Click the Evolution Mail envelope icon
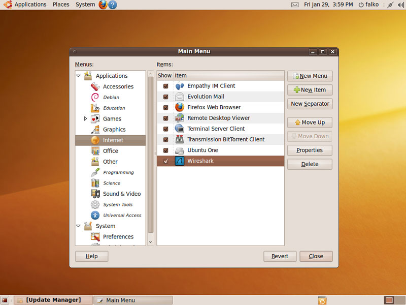The width and height of the screenshot is (406, 305). [x=180, y=97]
